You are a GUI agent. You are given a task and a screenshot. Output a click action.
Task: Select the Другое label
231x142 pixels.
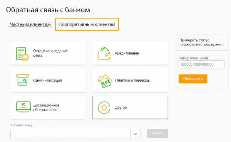(x=121, y=107)
